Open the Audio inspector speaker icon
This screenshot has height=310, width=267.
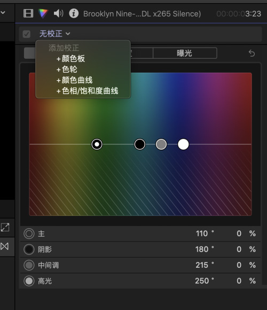point(58,13)
